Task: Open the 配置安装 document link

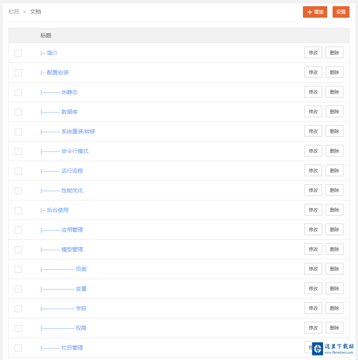Action: pos(58,72)
